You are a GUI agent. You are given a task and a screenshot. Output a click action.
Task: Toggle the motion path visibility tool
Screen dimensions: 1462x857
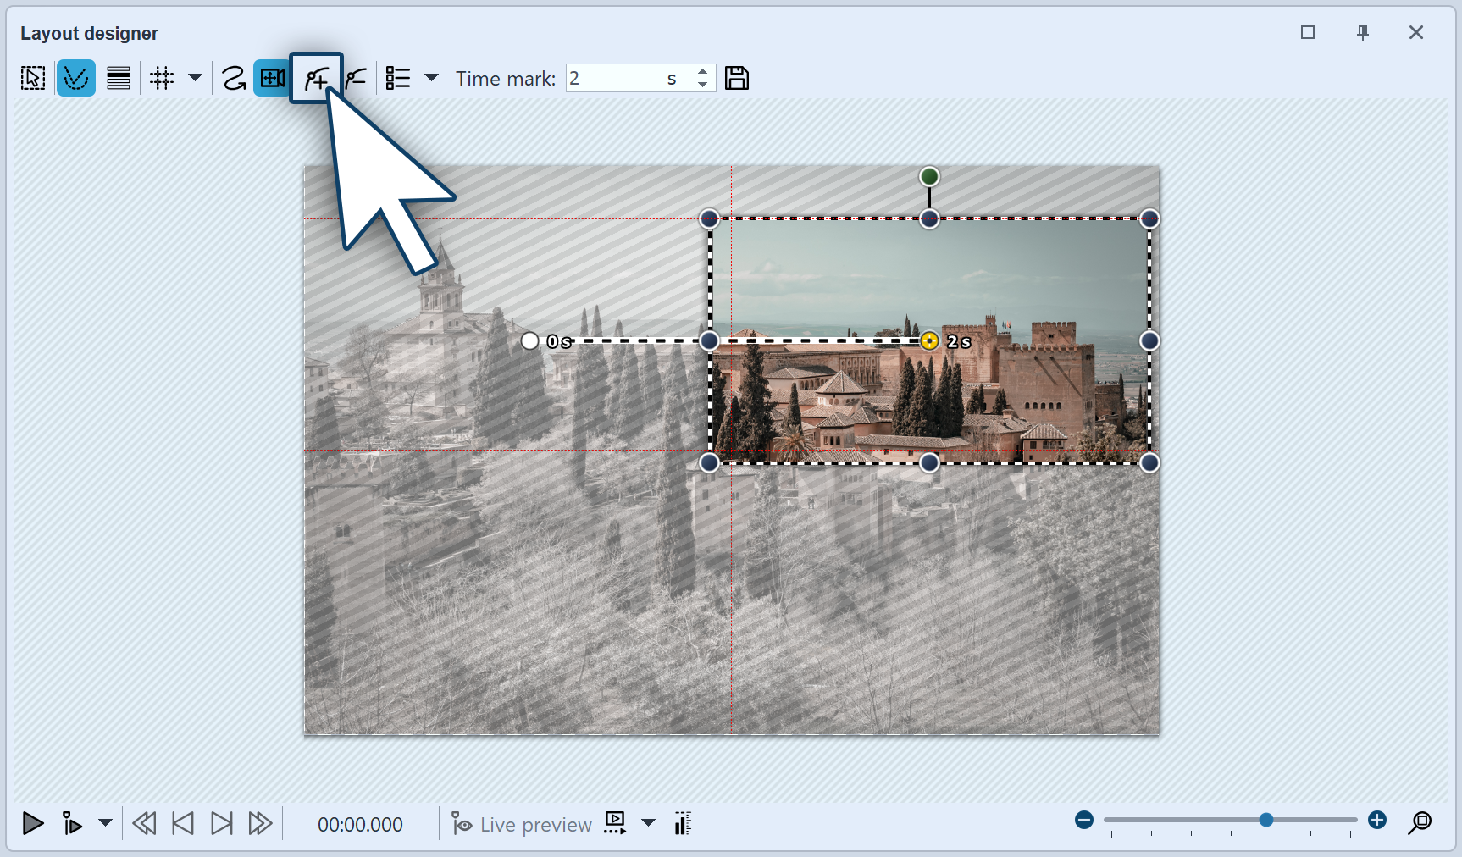pos(76,77)
